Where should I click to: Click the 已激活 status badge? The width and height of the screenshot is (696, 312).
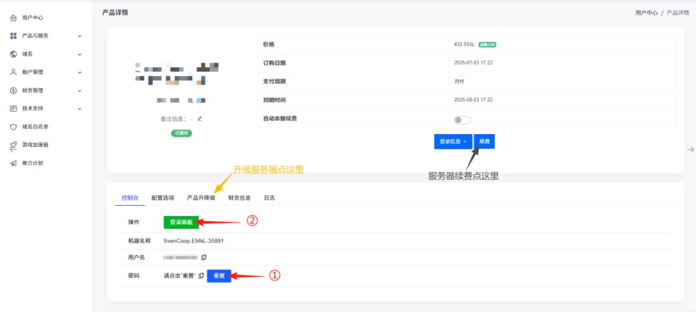pos(182,133)
